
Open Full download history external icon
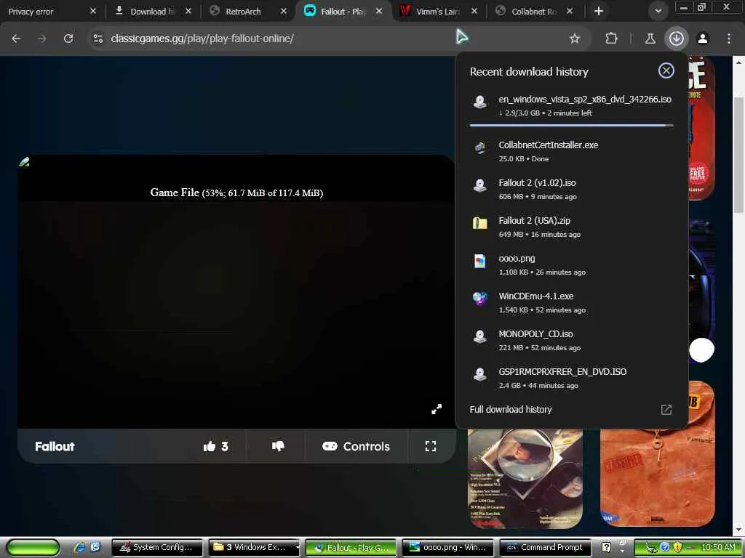(x=666, y=410)
